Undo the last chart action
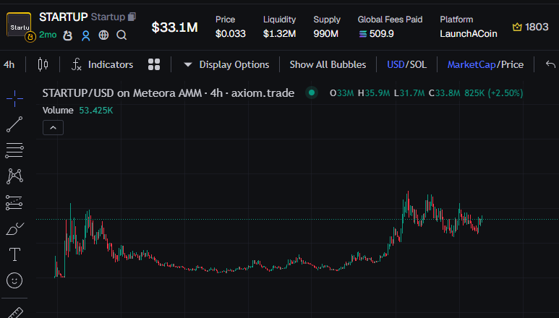This screenshot has width=559, height=318. pyautogui.click(x=550, y=64)
